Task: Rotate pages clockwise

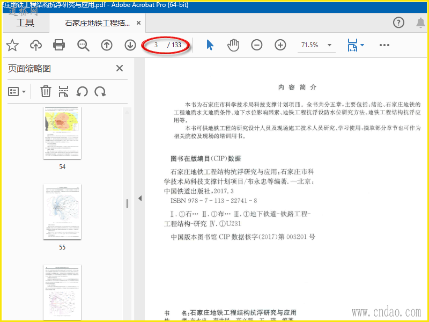Action: pos(100,91)
